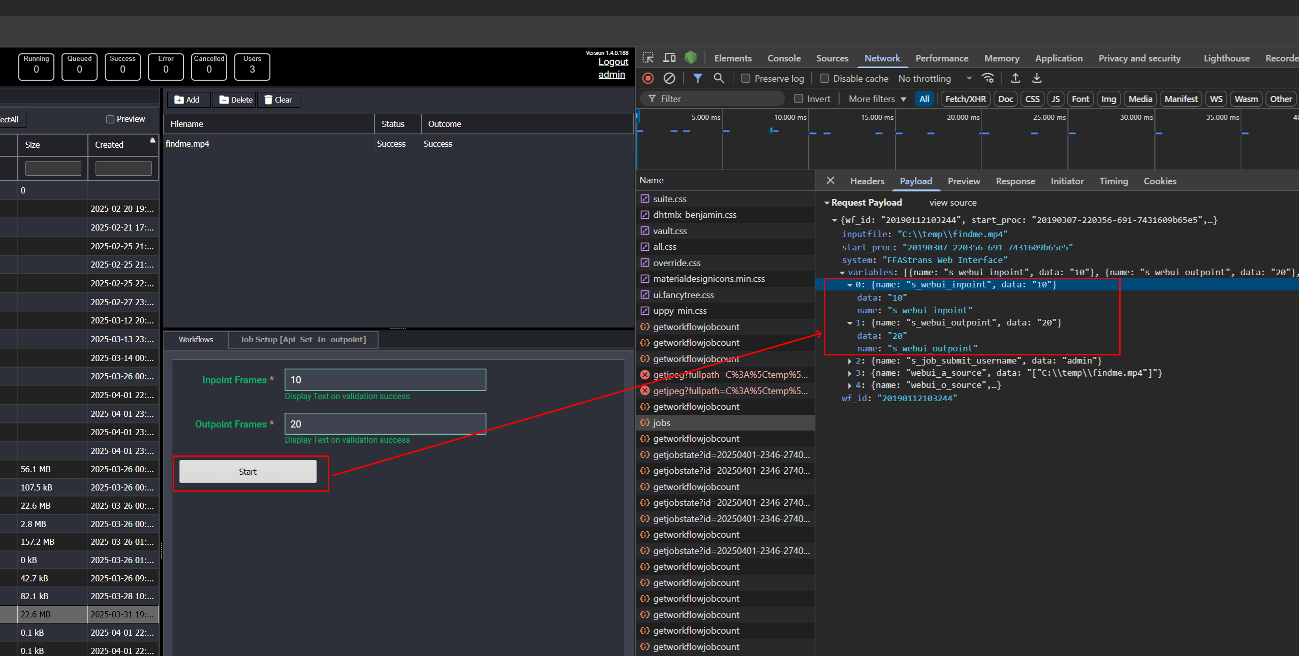Open the admin user link
Screen dimensions: 1299x656
click(x=611, y=74)
